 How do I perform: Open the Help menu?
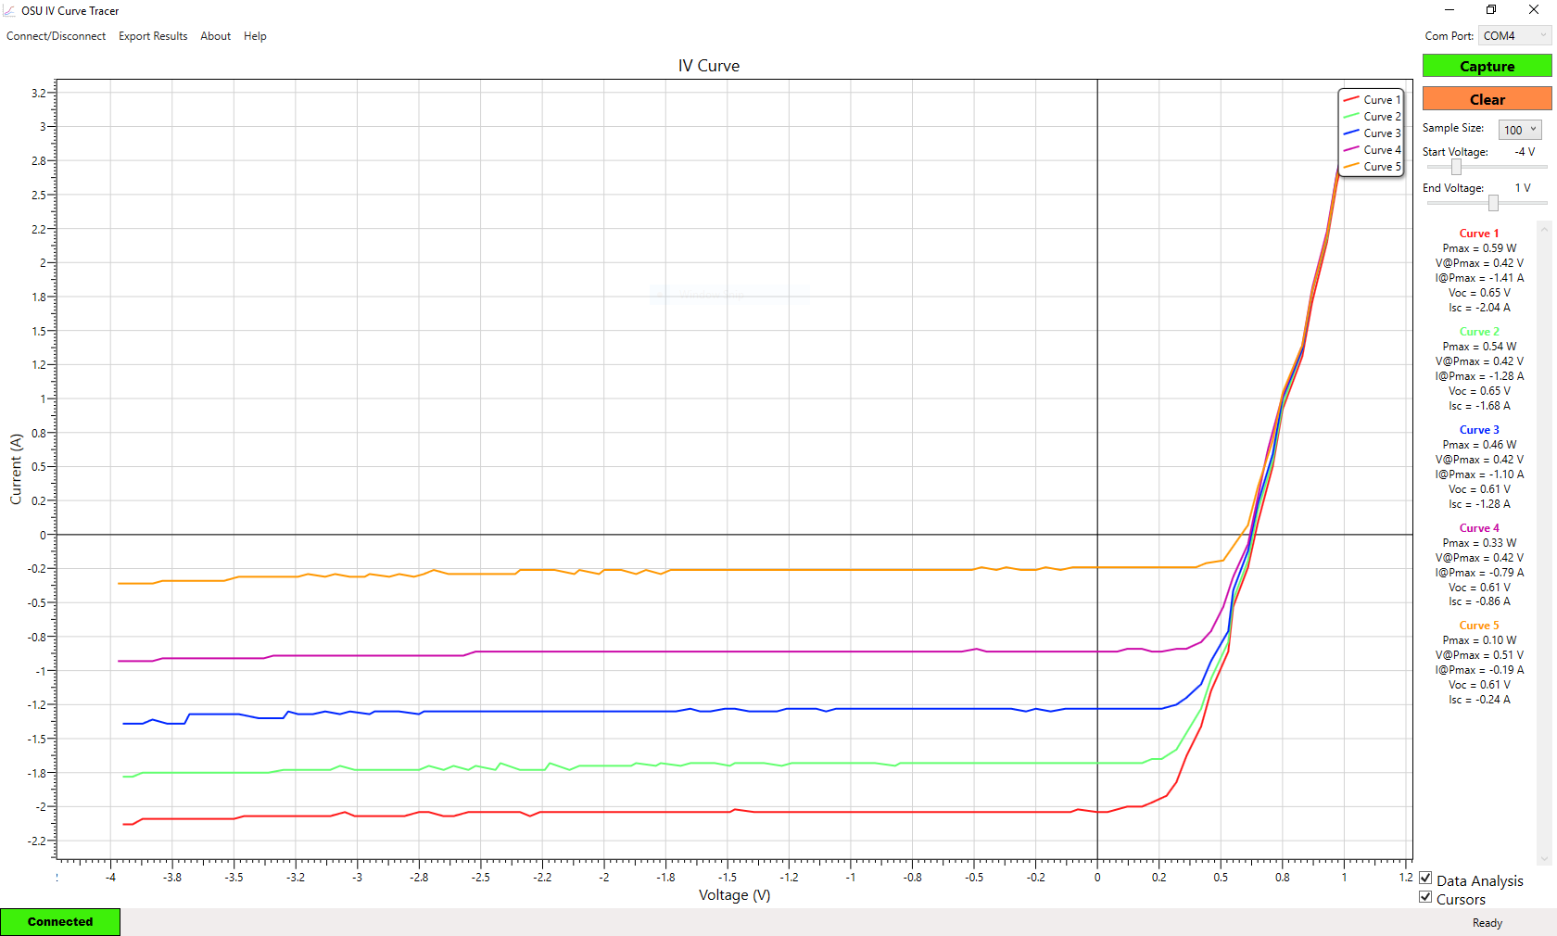(x=255, y=36)
